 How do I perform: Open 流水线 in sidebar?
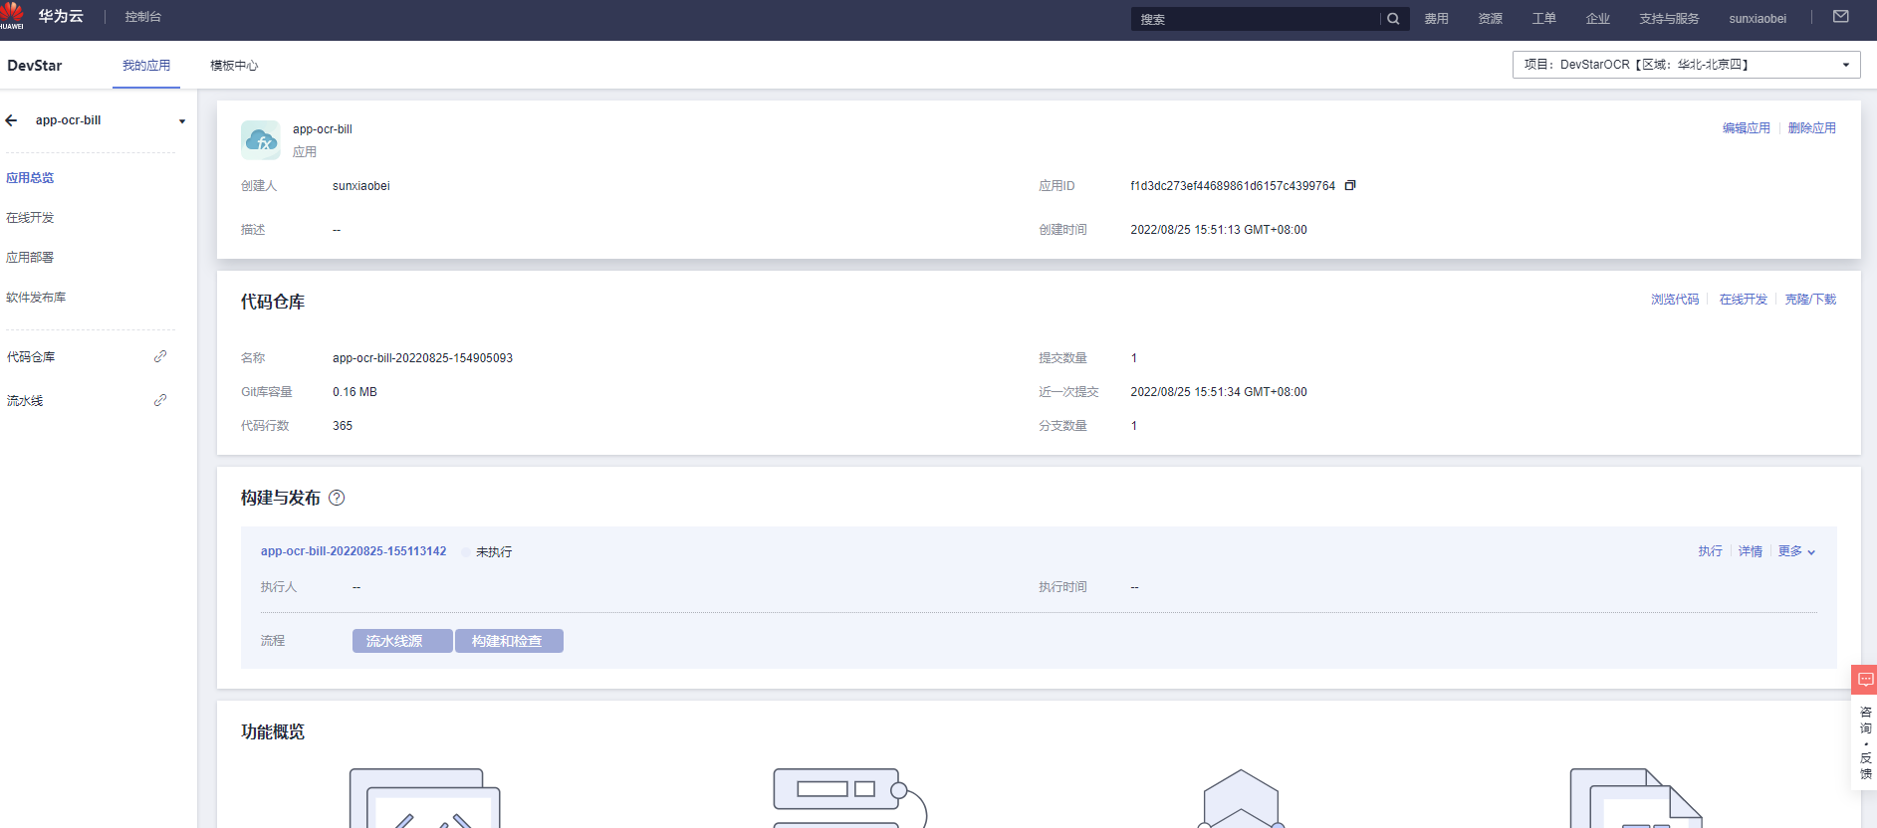click(x=25, y=401)
